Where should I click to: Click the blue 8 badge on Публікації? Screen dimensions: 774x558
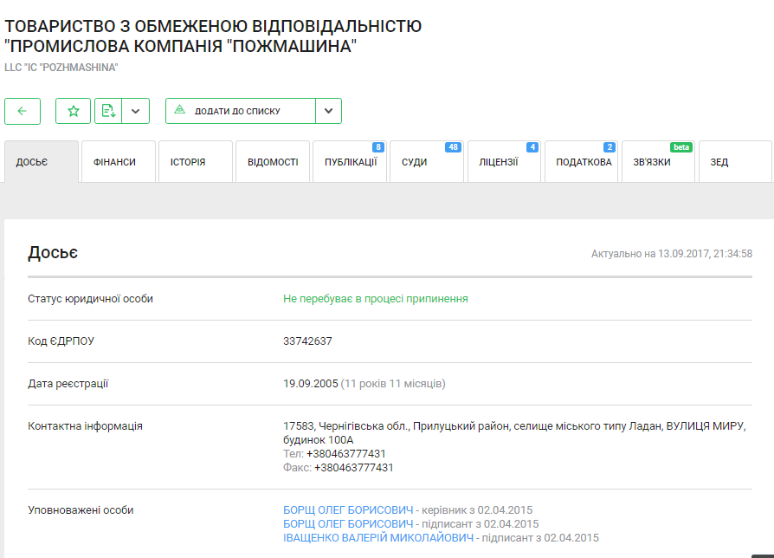[x=378, y=147]
